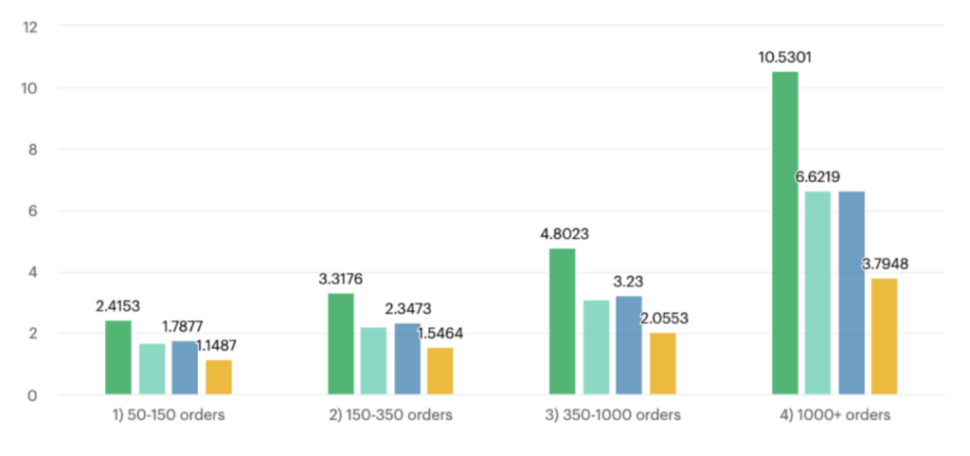The height and width of the screenshot is (456, 970).
Task: Select the green bar for 50-150 orders
Action: click(x=118, y=357)
